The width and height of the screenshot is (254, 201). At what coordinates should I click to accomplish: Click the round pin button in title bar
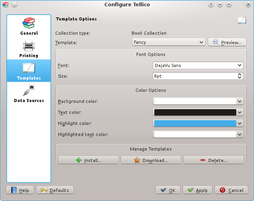tap(15, 5)
